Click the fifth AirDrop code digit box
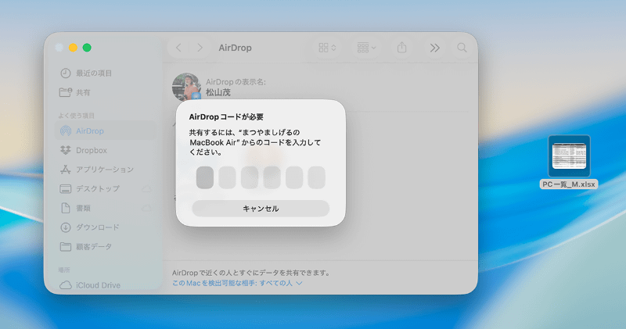Screen dimensions: 626x329 pyautogui.click(x=294, y=177)
